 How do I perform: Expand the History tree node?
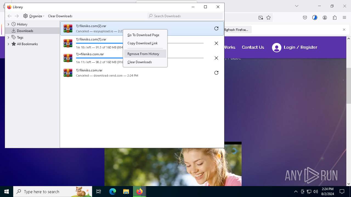(9, 24)
